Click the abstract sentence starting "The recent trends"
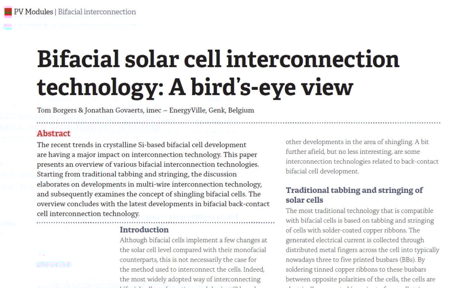476x288 pixels. click(141, 145)
